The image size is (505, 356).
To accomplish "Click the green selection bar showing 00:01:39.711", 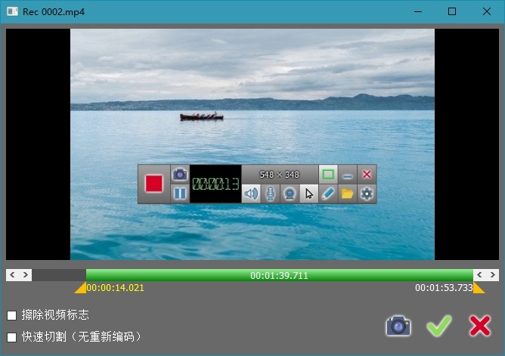I will [x=280, y=275].
